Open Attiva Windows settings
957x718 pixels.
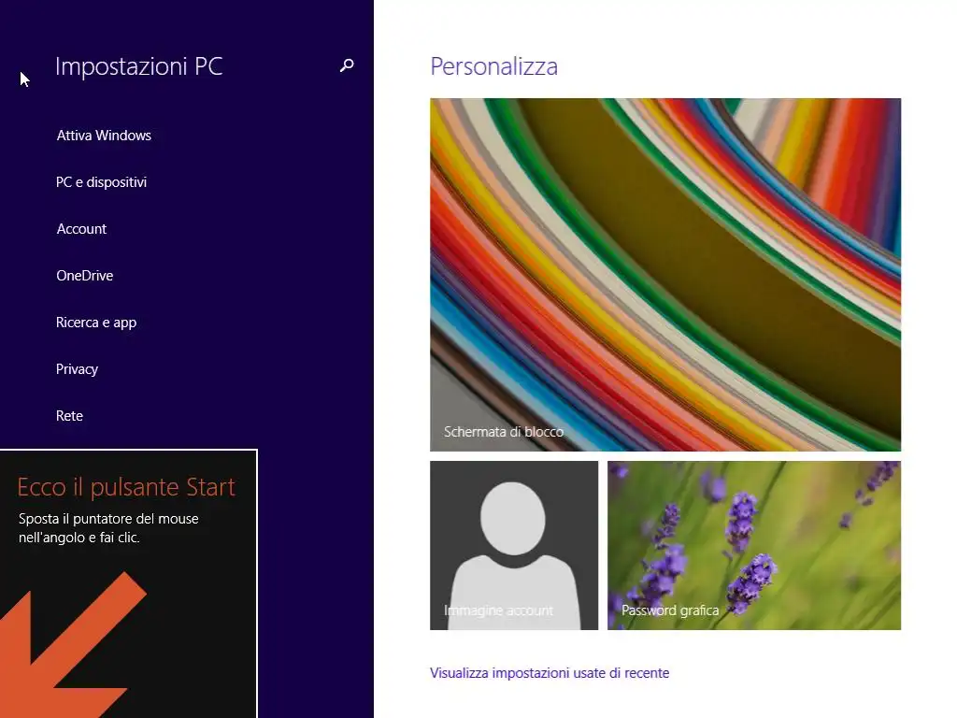104,136
